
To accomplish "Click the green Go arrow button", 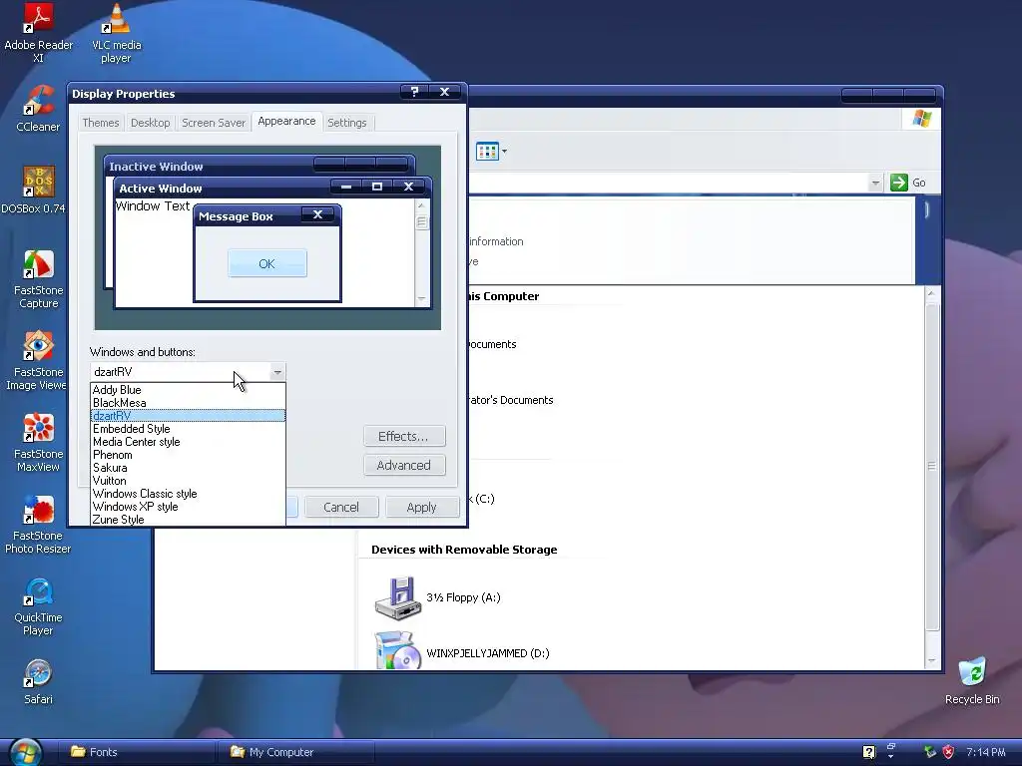I will pyautogui.click(x=899, y=183).
